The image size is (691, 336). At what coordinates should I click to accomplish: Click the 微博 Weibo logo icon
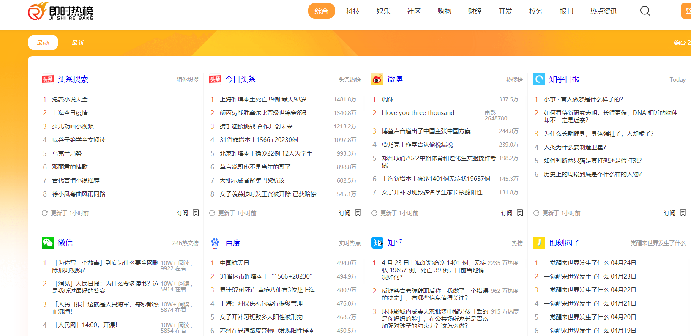click(377, 79)
